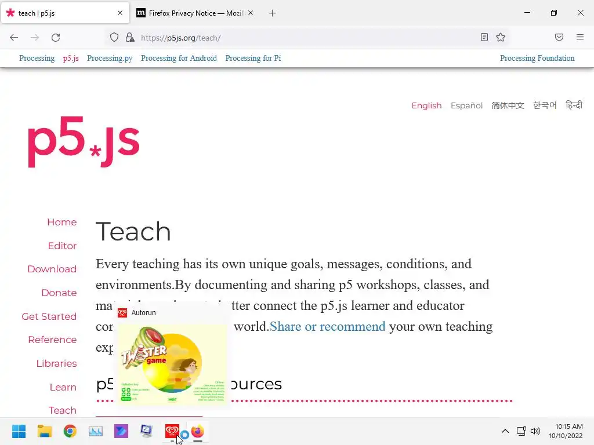
Task: Select English language
Action: pyautogui.click(x=426, y=105)
